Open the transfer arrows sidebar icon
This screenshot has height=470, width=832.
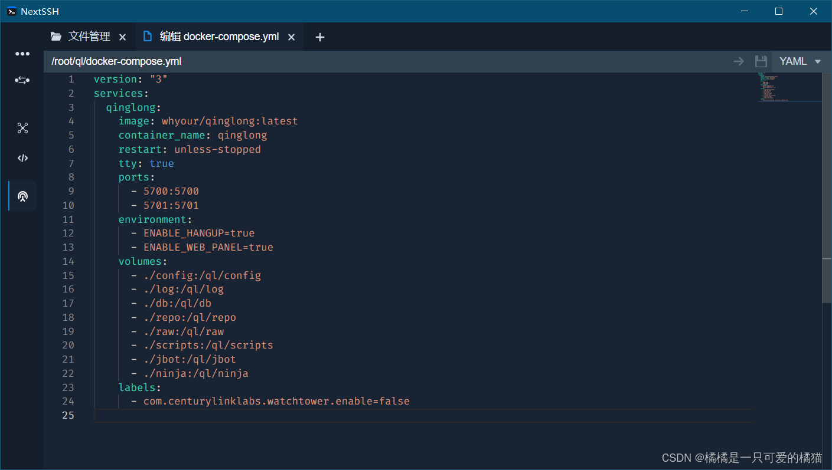tap(22, 80)
